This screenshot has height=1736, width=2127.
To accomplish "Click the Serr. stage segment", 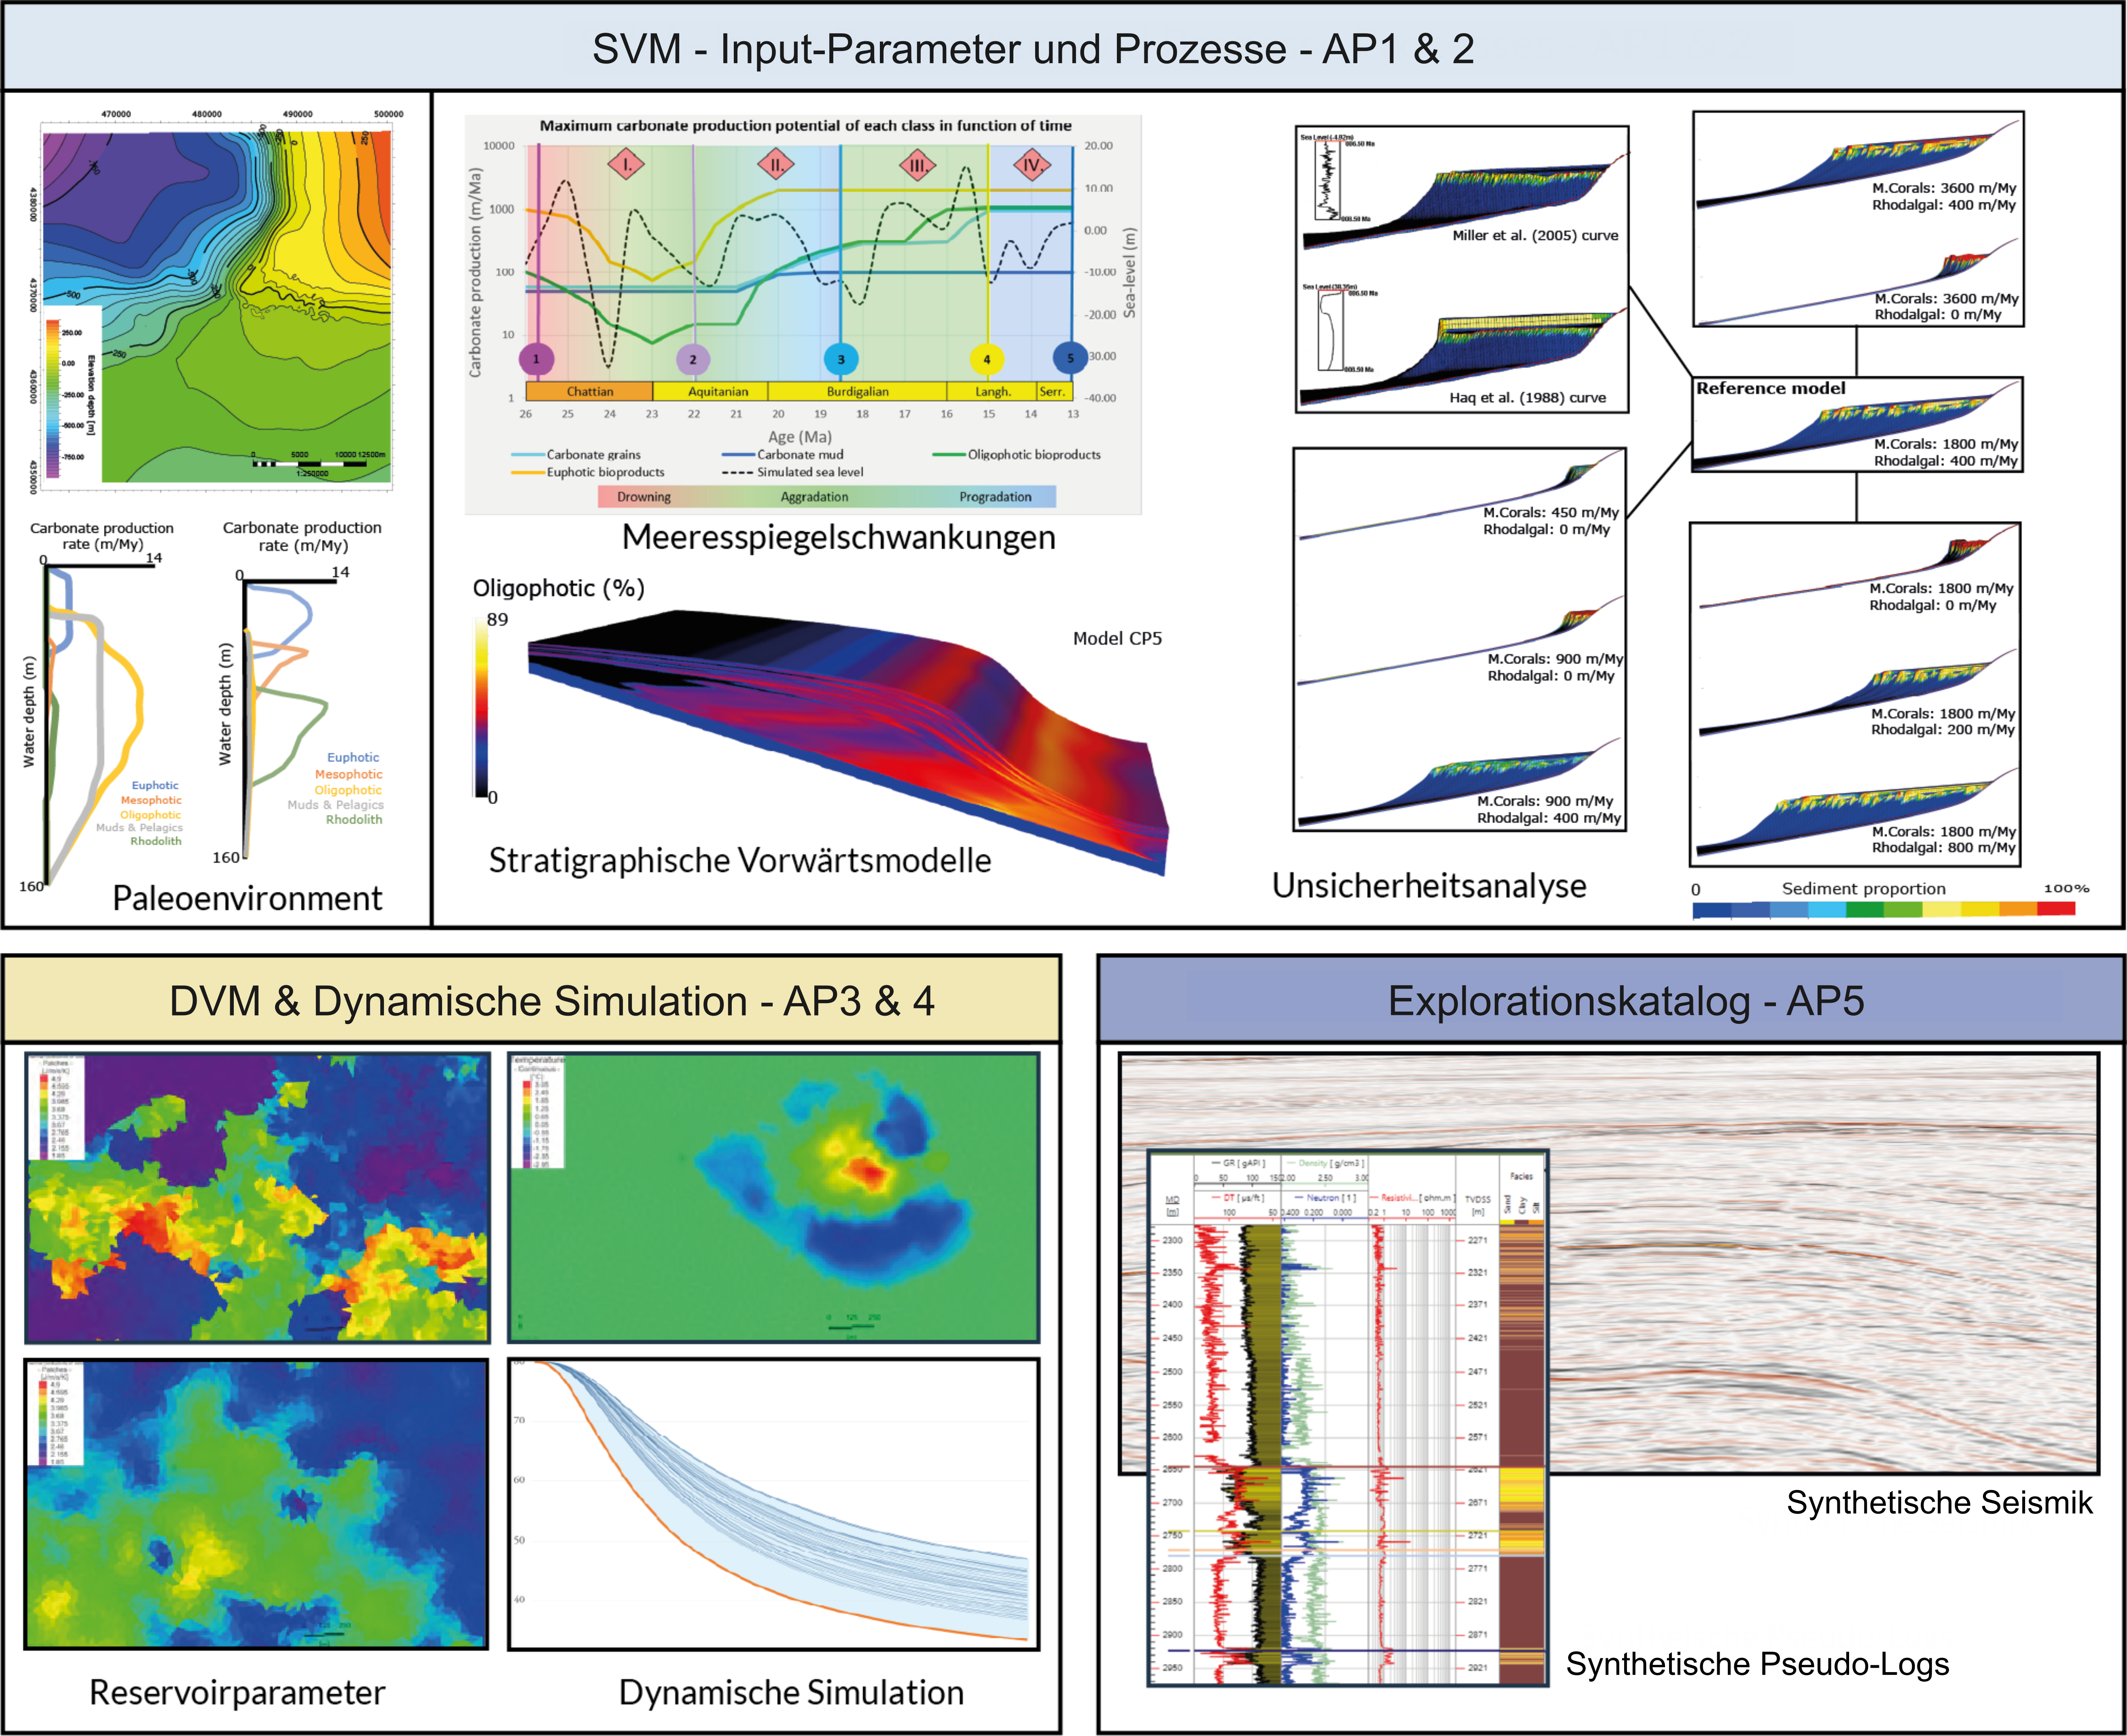I will click(1055, 391).
